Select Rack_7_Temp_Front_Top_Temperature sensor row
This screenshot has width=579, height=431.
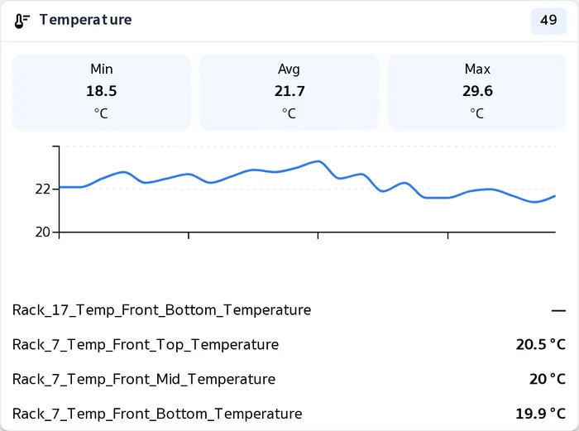[289, 345]
